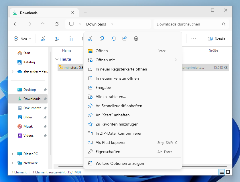Click the horizontal scrollbar at the bottom
This screenshot has width=240, height=182.
142,166
